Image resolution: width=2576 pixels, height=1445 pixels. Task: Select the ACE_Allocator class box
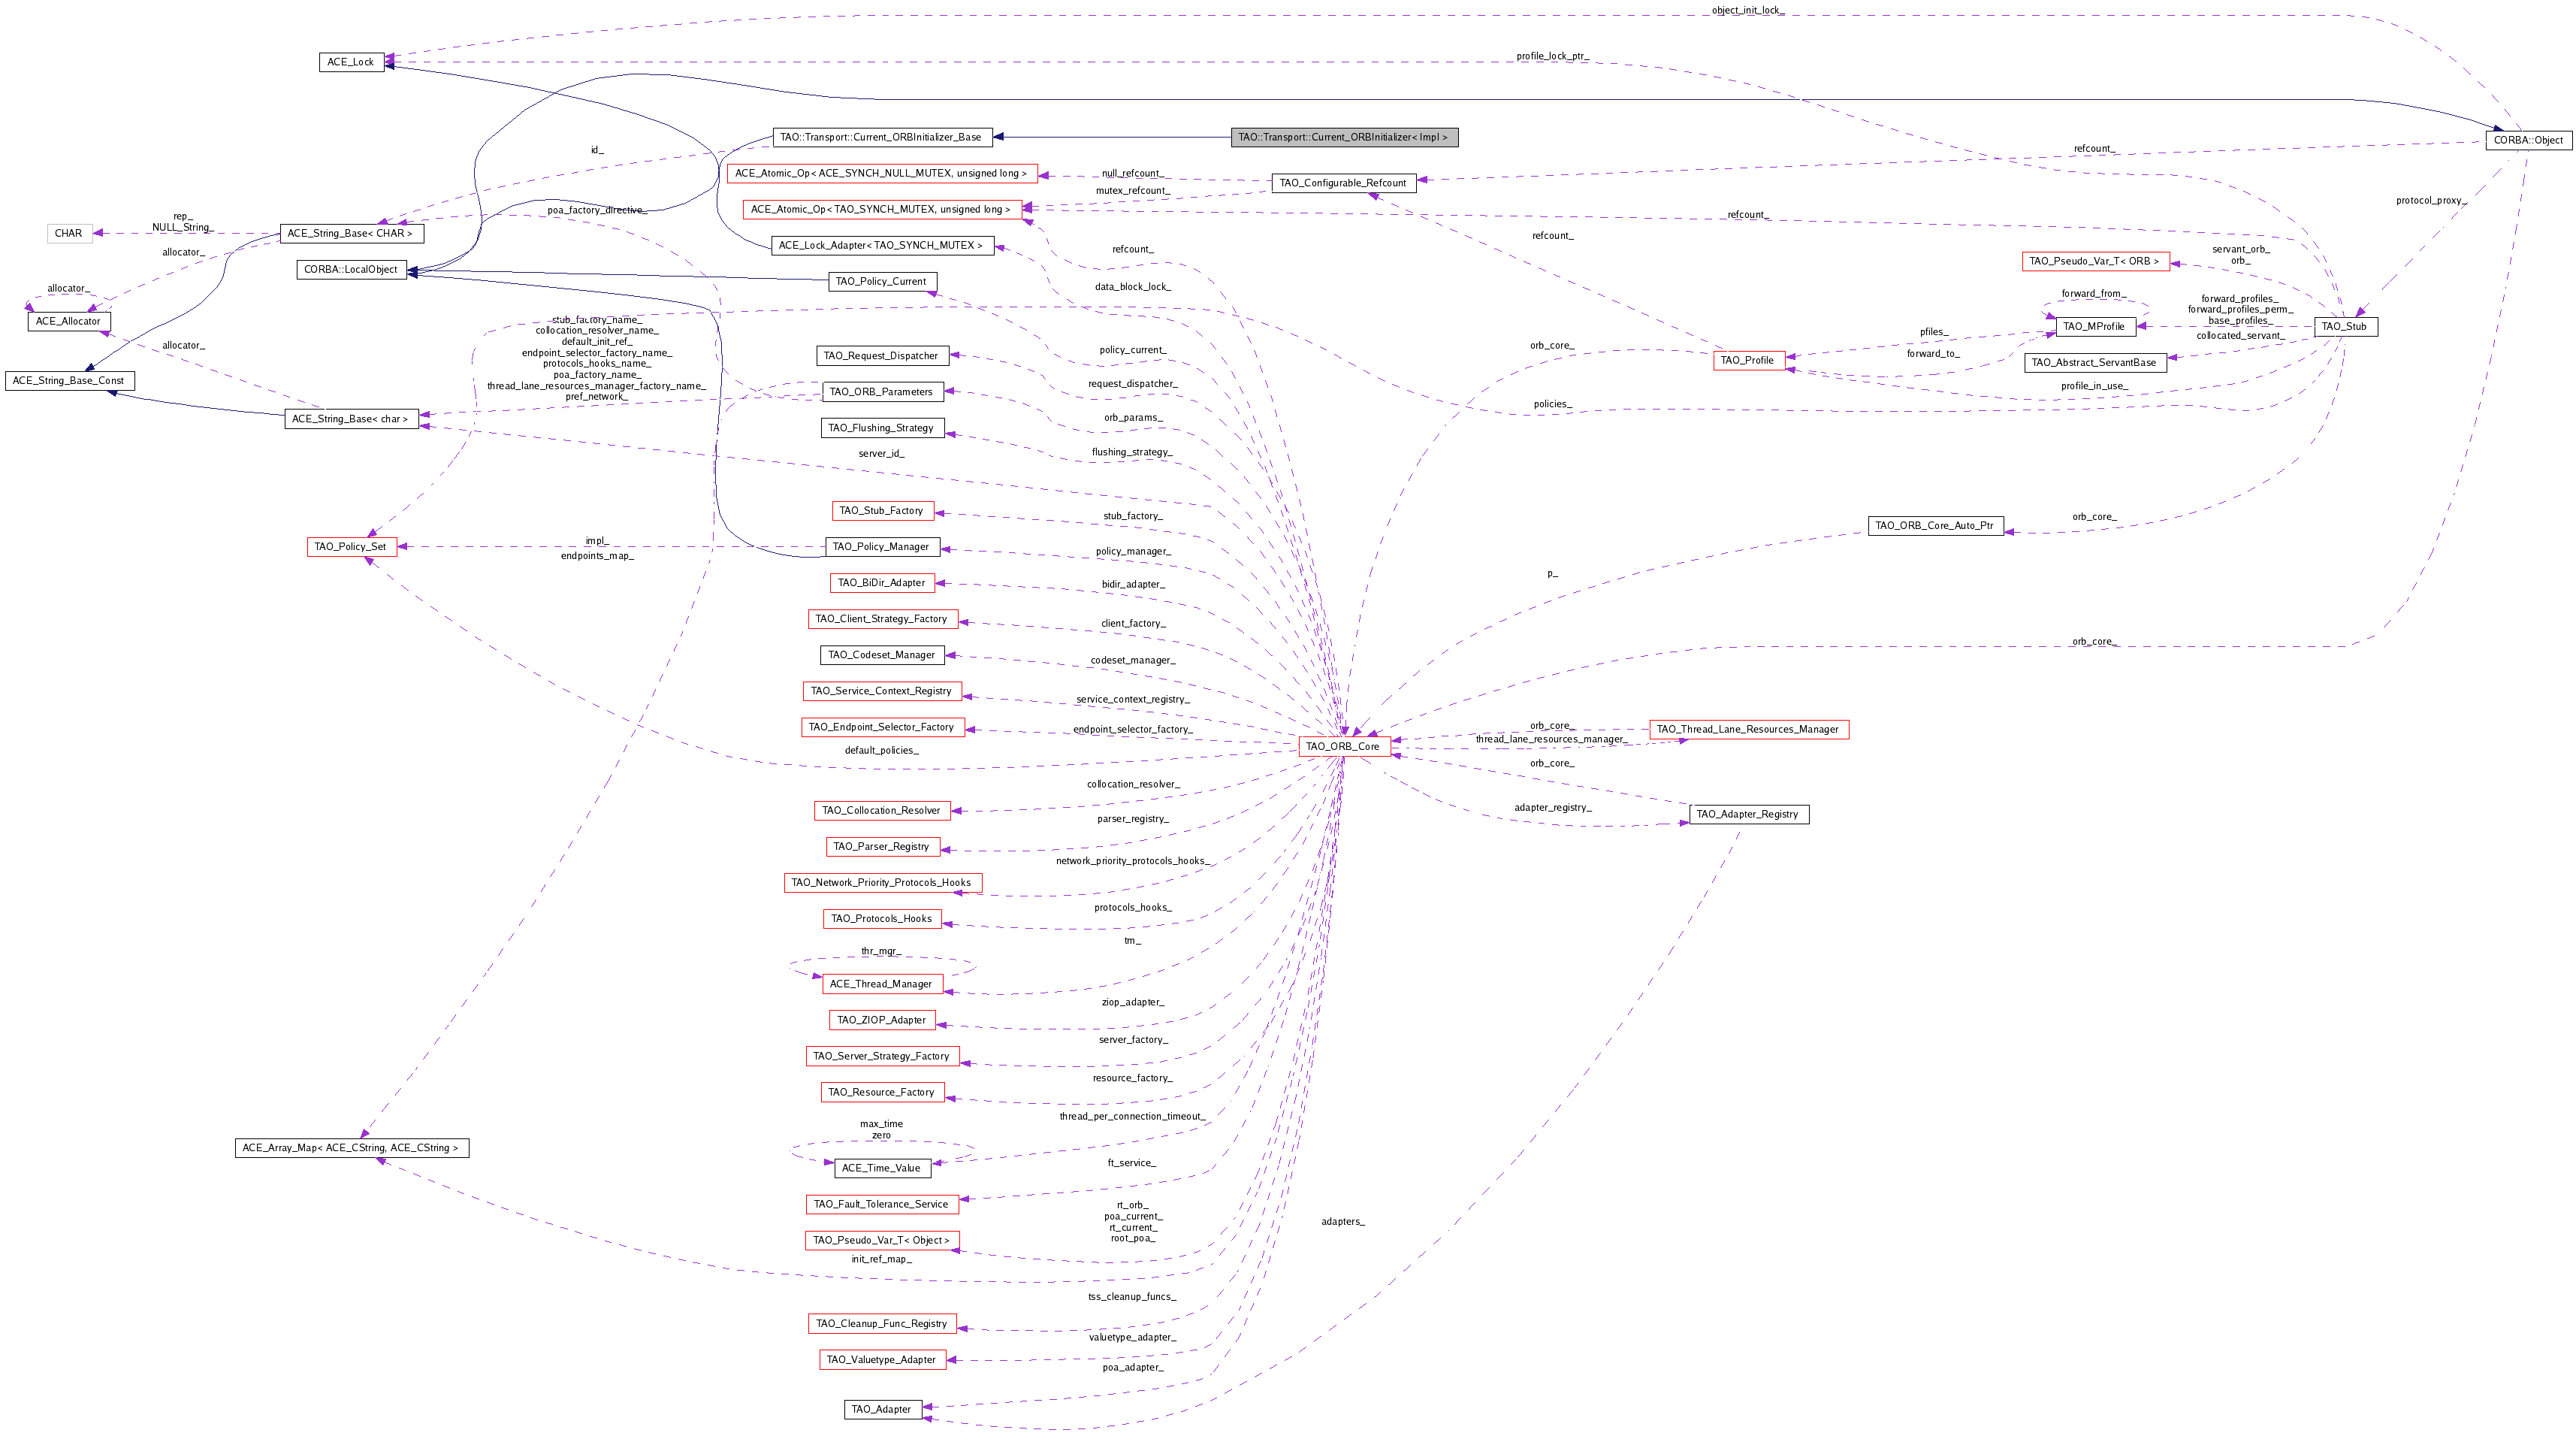[68, 321]
